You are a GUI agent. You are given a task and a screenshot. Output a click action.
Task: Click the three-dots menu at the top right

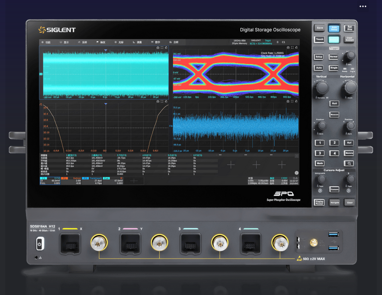point(362,6)
